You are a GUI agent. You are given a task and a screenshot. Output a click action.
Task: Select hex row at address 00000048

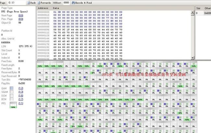[x=80, y=21]
